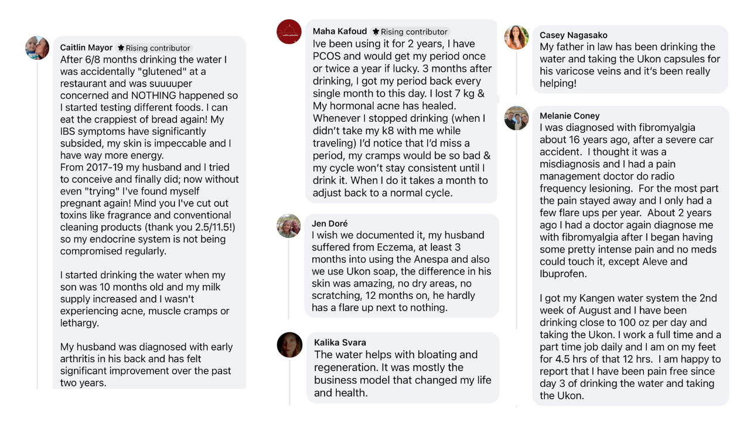Select Melanie Coney's fibromyalgia comment bubble

pyautogui.click(x=630, y=256)
